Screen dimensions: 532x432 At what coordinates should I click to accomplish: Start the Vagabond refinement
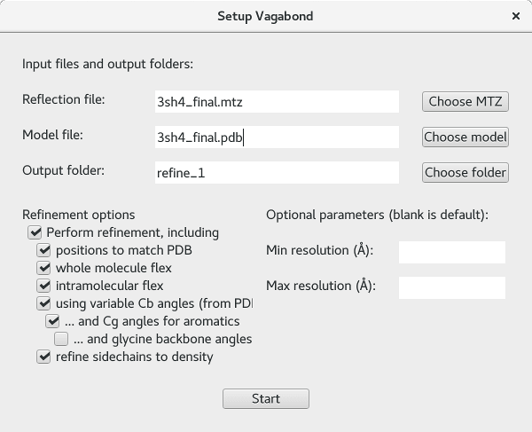pos(266,398)
